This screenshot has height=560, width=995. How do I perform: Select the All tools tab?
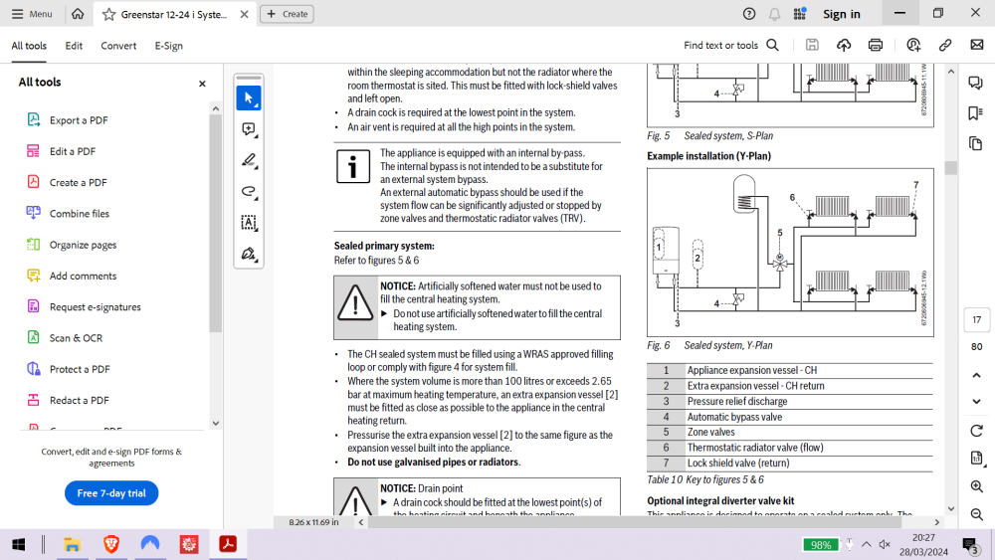(29, 46)
